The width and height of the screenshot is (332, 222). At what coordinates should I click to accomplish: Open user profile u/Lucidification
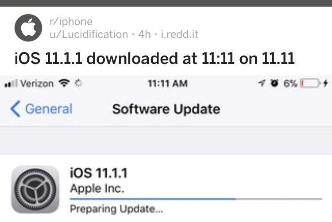(x=89, y=34)
